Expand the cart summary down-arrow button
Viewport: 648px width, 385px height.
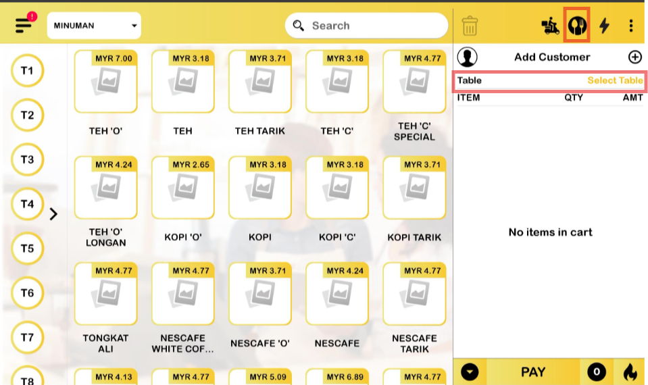click(x=470, y=371)
